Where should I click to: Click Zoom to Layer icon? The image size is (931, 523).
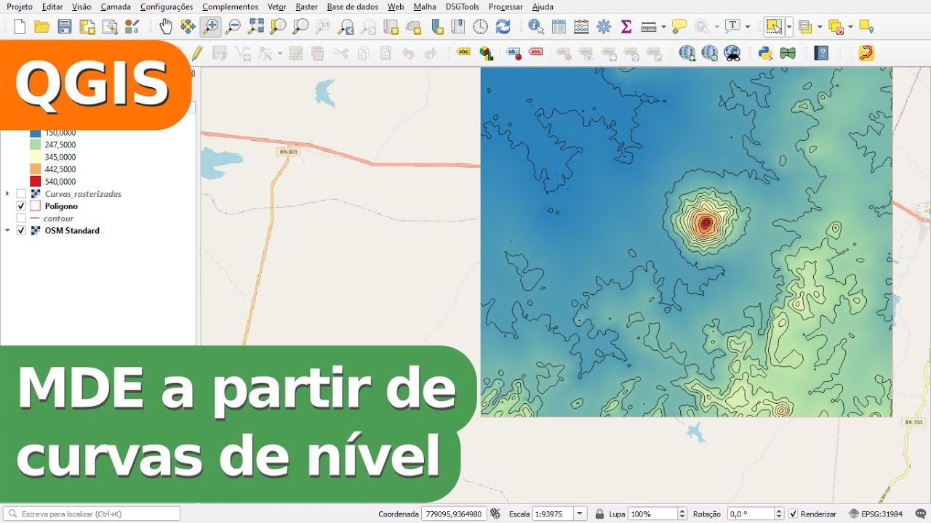(x=300, y=28)
